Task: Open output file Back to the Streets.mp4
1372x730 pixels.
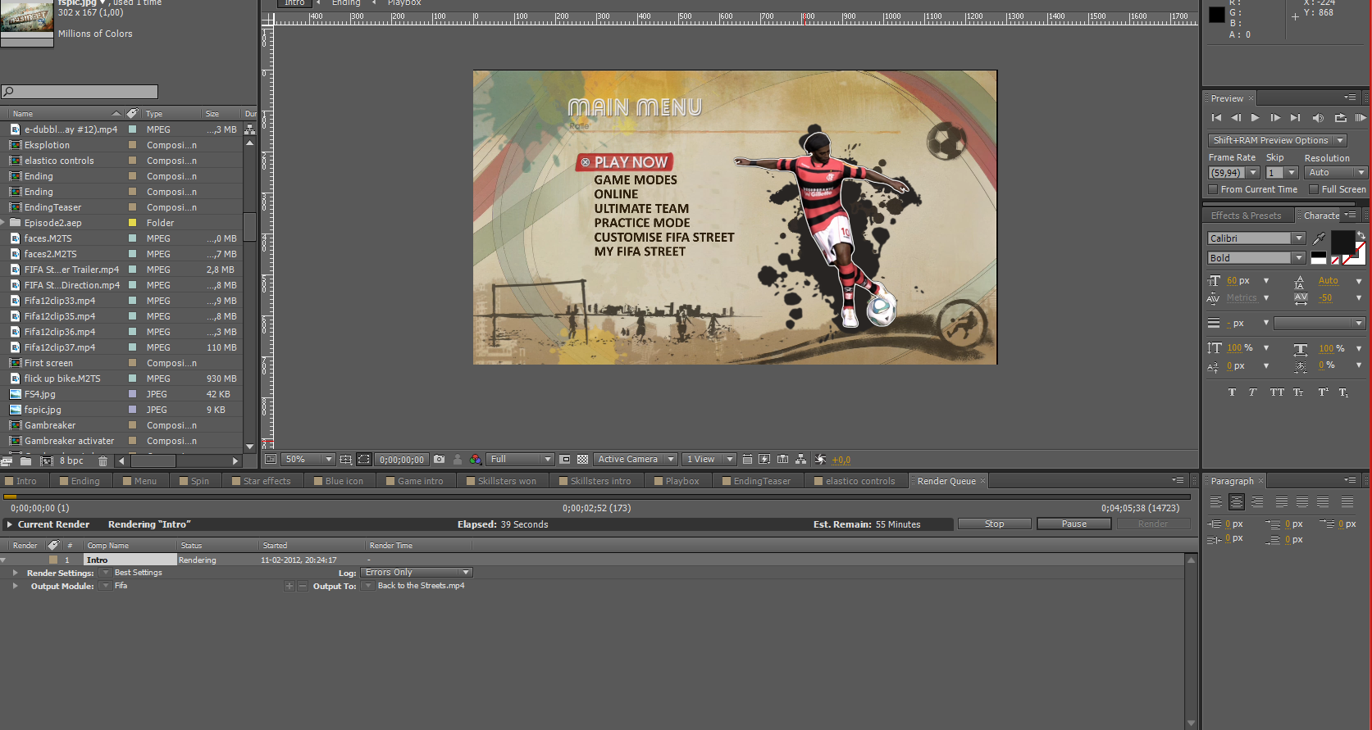Action: click(x=421, y=586)
